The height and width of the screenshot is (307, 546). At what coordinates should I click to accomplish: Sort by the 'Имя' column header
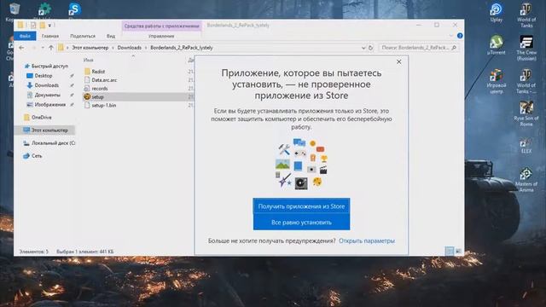pyautogui.click(x=88, y=60)
